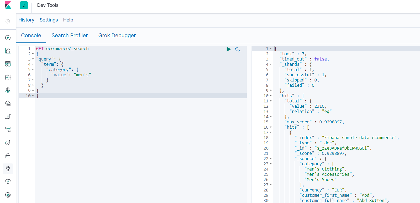
Task: Click "_type" : "_doc" line
Action: [x=316, y=143]
